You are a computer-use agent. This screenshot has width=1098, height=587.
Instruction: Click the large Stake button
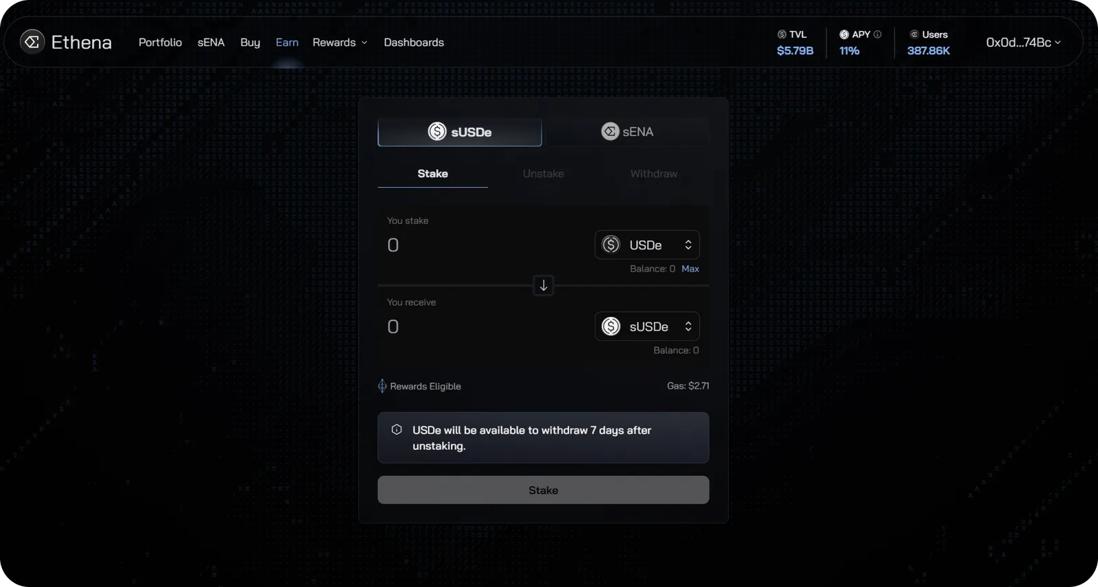(544, 490)
